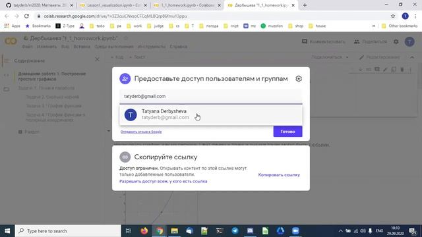Open Chrome three-dot menu

pos(415,16)
